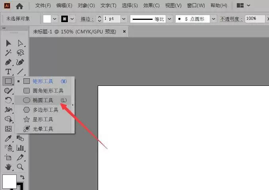Swap fill and stroke colors
Viewport: 269px width, 190px height.
coord(22,177)
